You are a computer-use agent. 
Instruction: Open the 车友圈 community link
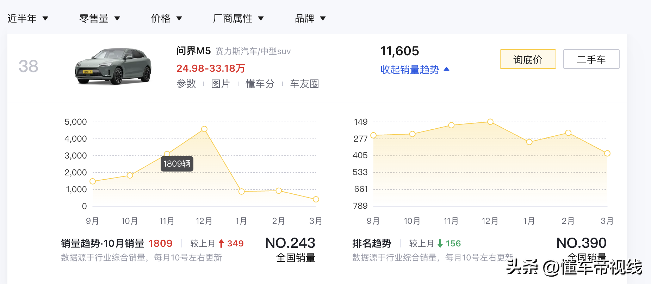tap(304, 84)
